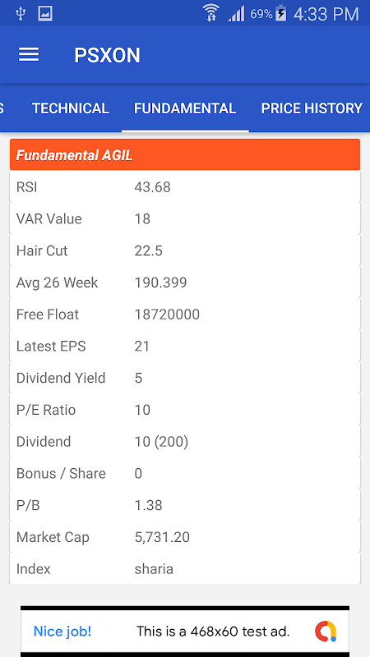Click the 468x60 test ad banner text

(x=213, y=631)
